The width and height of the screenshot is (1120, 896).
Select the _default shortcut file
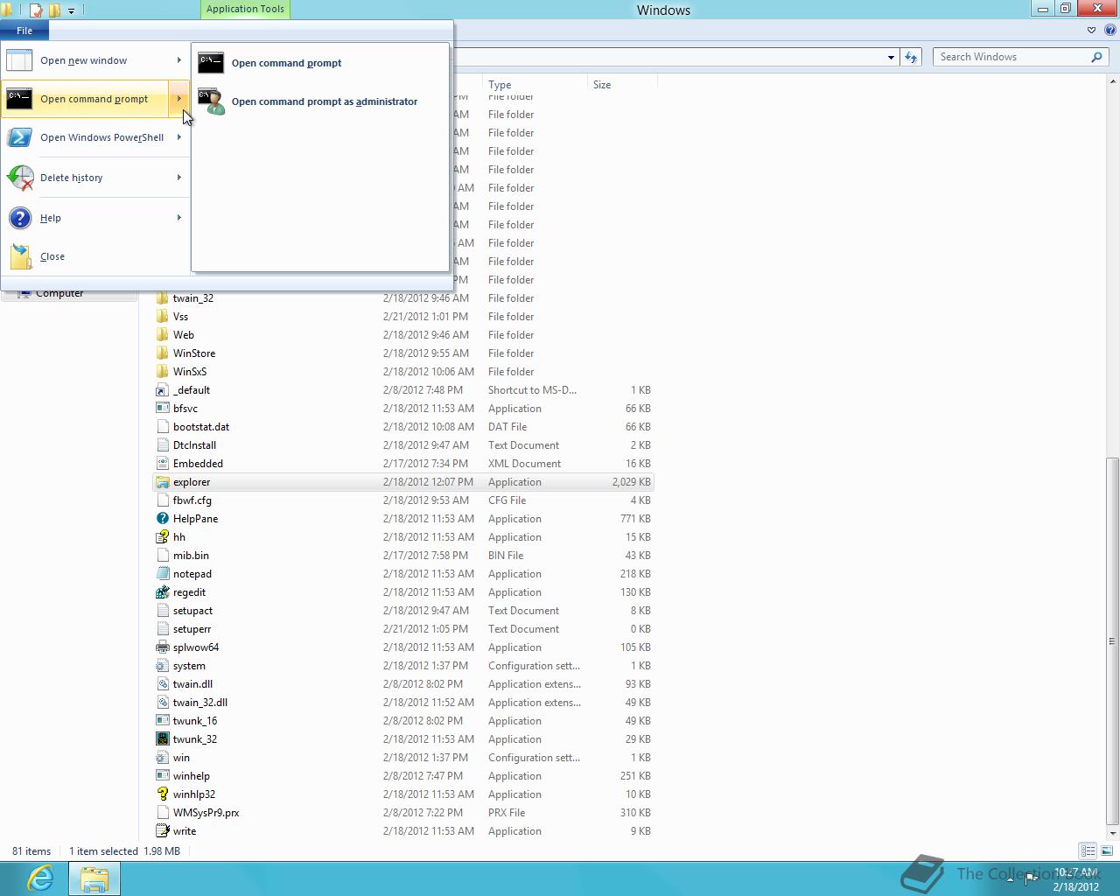tap(192, 390)
